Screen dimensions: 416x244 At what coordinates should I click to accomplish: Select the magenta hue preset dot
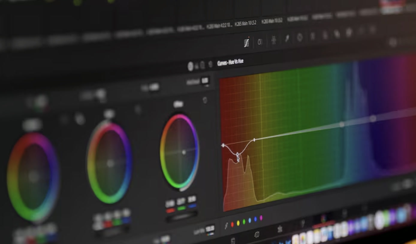pos(261,218)
